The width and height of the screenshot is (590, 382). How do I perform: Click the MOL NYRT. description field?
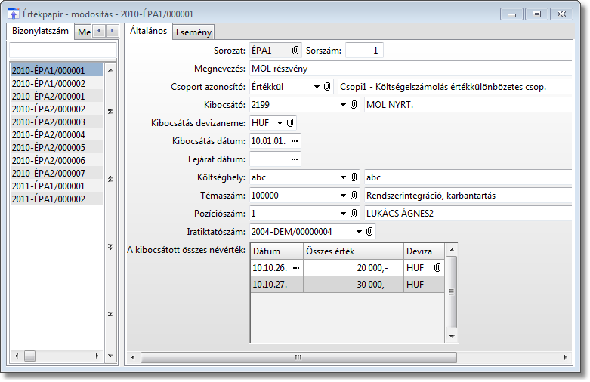468,105
